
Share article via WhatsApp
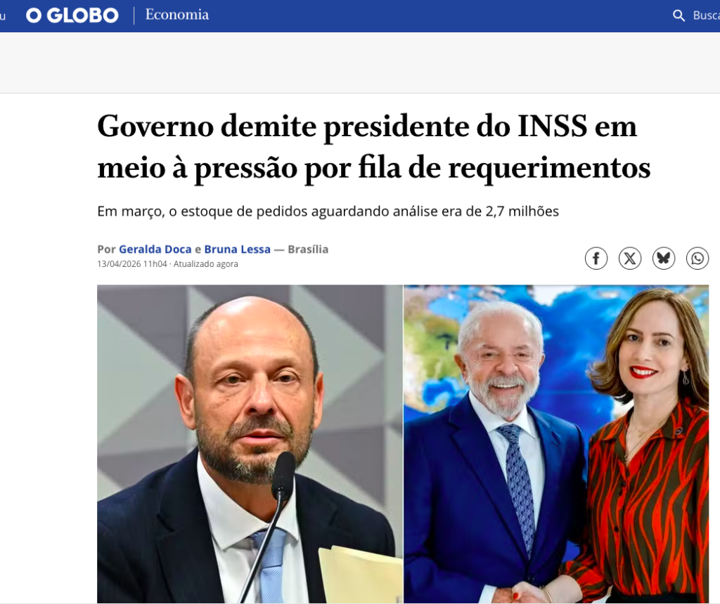click(697, 258)
